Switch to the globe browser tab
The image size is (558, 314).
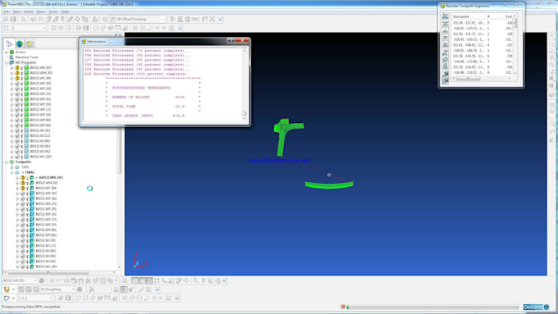click(x=20, y=43)
